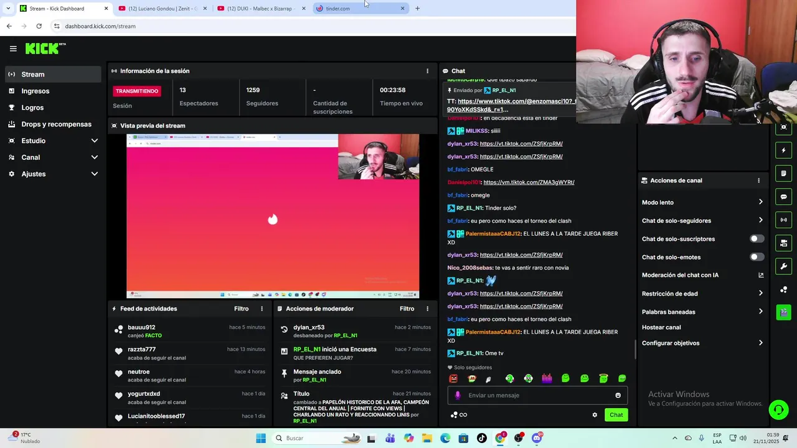Click the three-dots cluster icon in right sidebar
The height and width of the screenshot is (448, 797).
pos(783,289)
